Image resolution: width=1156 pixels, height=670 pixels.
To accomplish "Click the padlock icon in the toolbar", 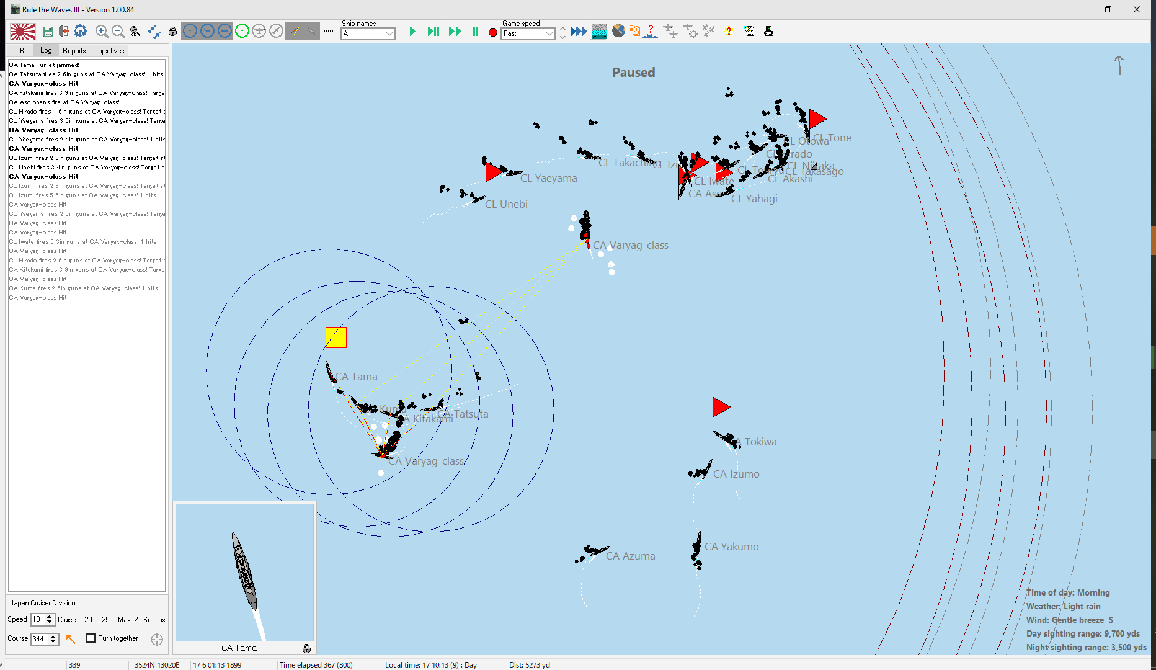I will click(x=172, y=31).
